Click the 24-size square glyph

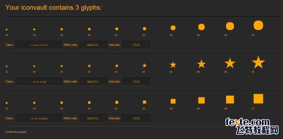click(x=144, y=102)
